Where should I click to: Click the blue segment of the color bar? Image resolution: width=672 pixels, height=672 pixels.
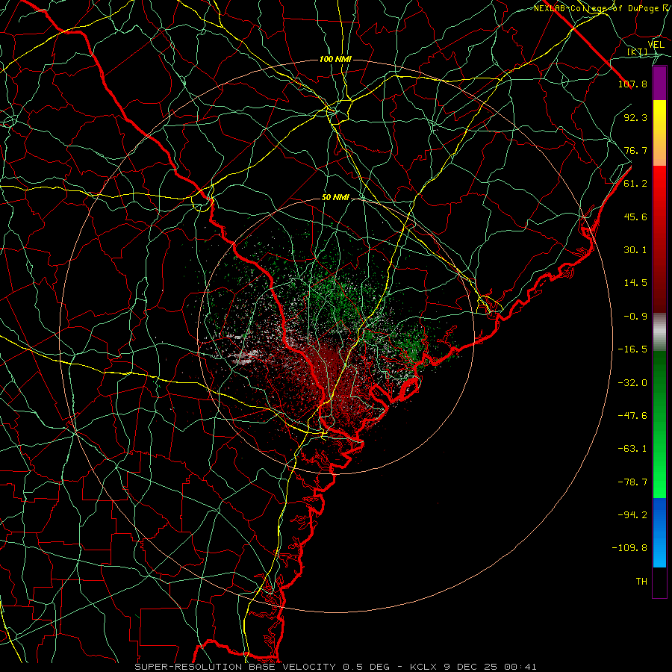659,532
